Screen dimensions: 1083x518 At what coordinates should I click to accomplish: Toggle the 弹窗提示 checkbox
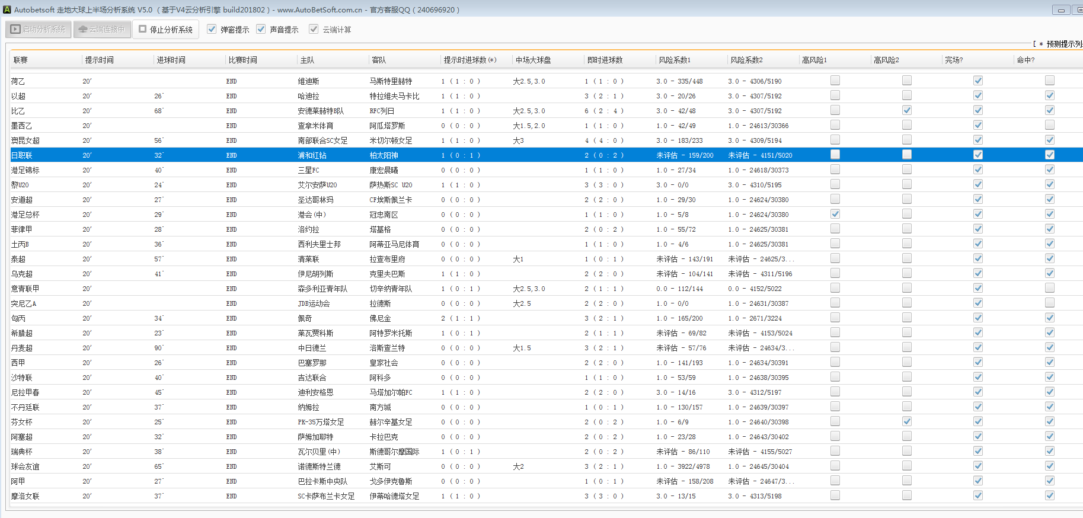212,29
